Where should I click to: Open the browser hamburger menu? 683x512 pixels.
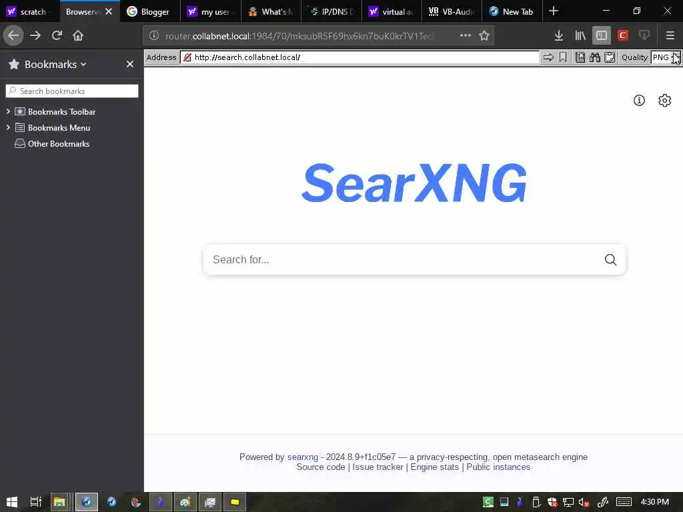coord(670,35)
